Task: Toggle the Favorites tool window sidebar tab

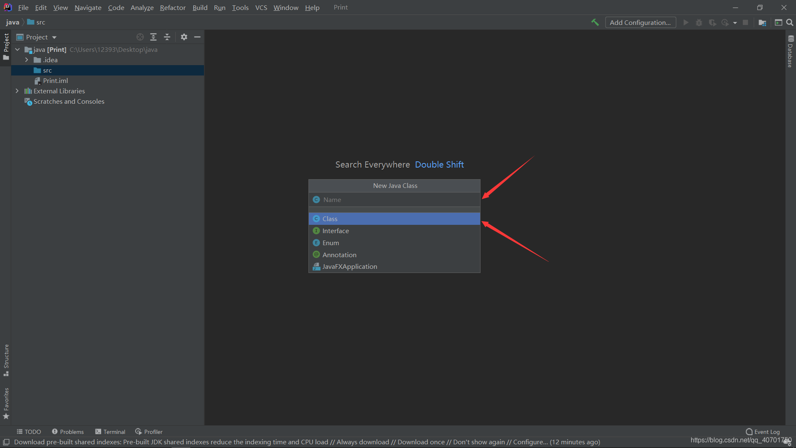Action: 6,403
